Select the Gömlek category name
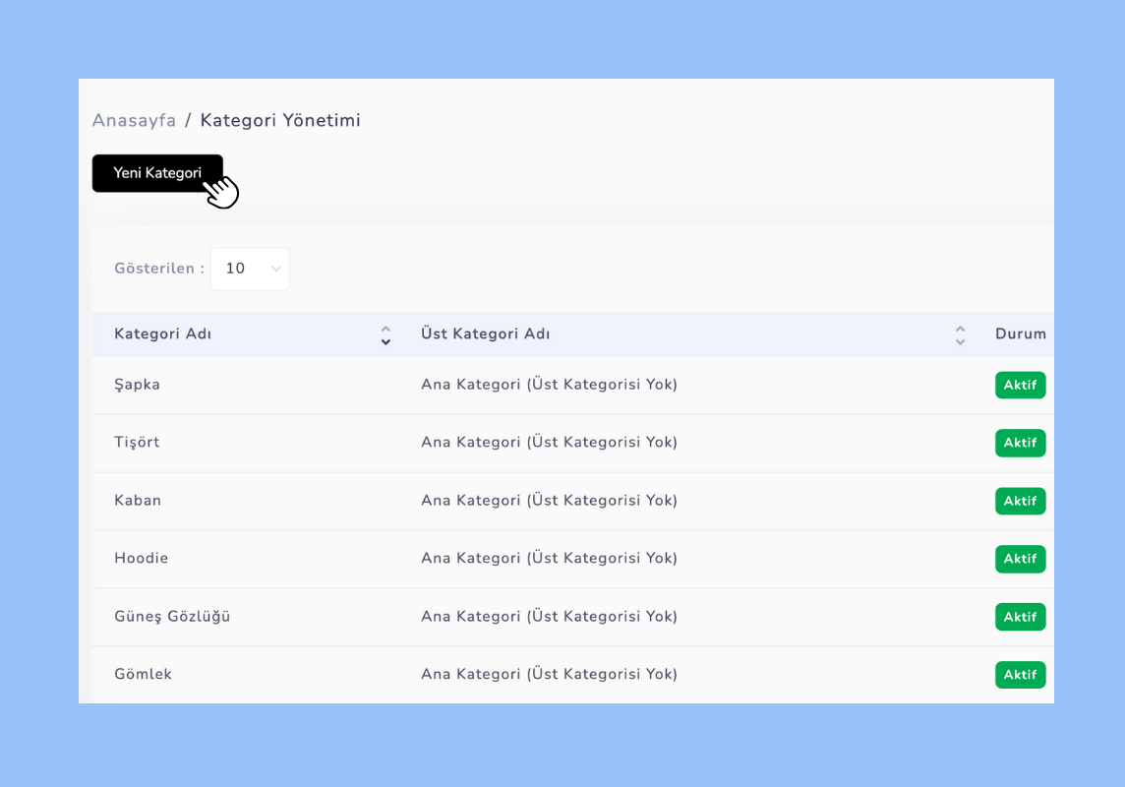1125x787 pixels. [143, 675]
